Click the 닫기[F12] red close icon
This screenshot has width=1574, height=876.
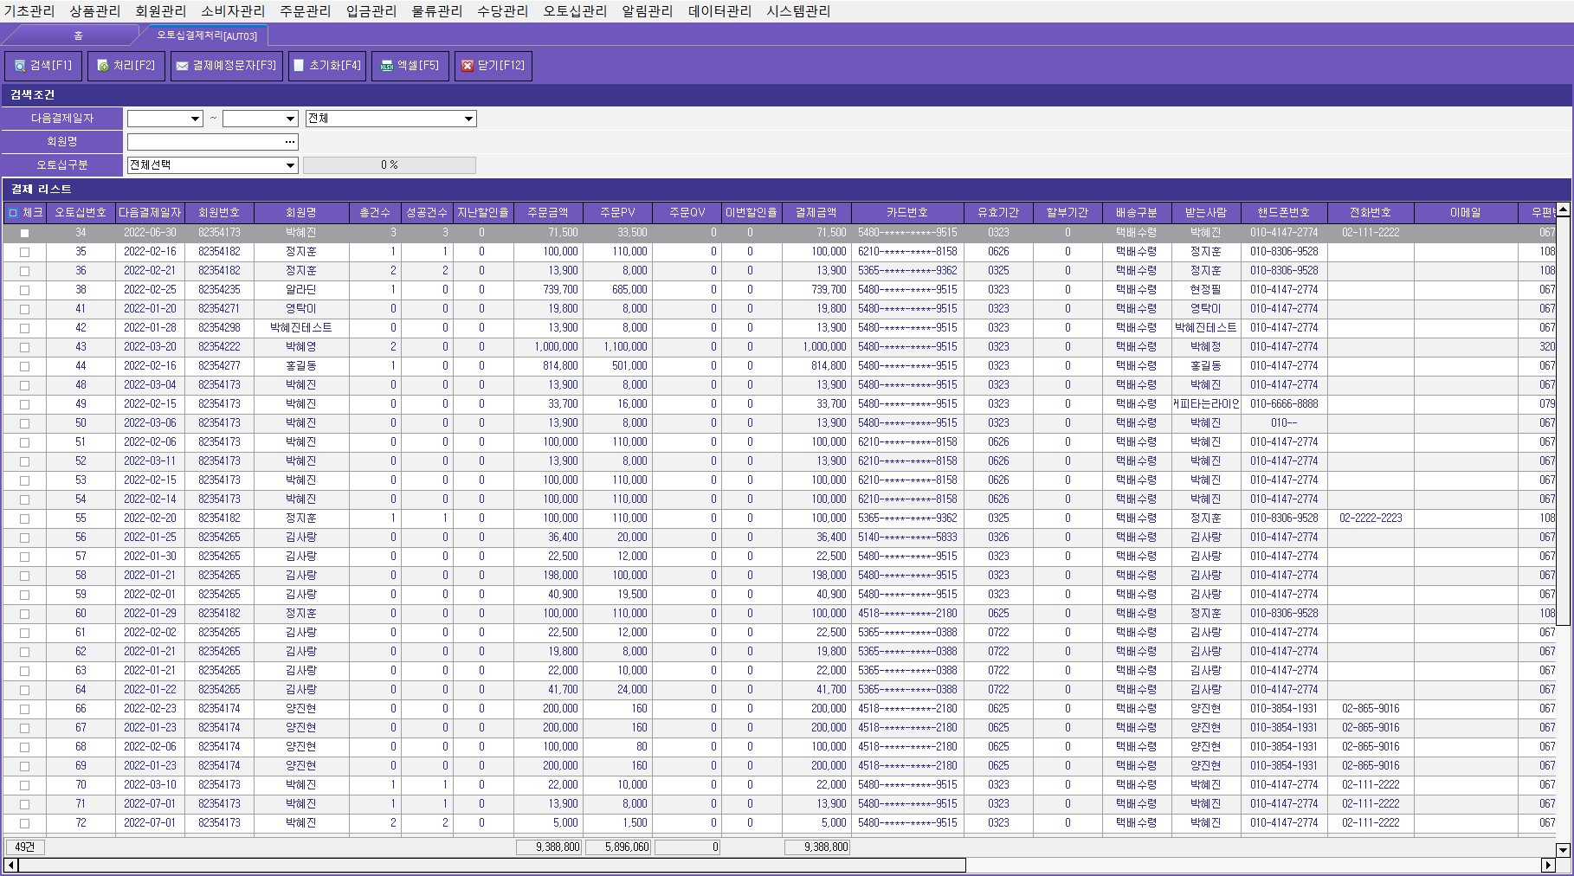click(x=468, y=66)
